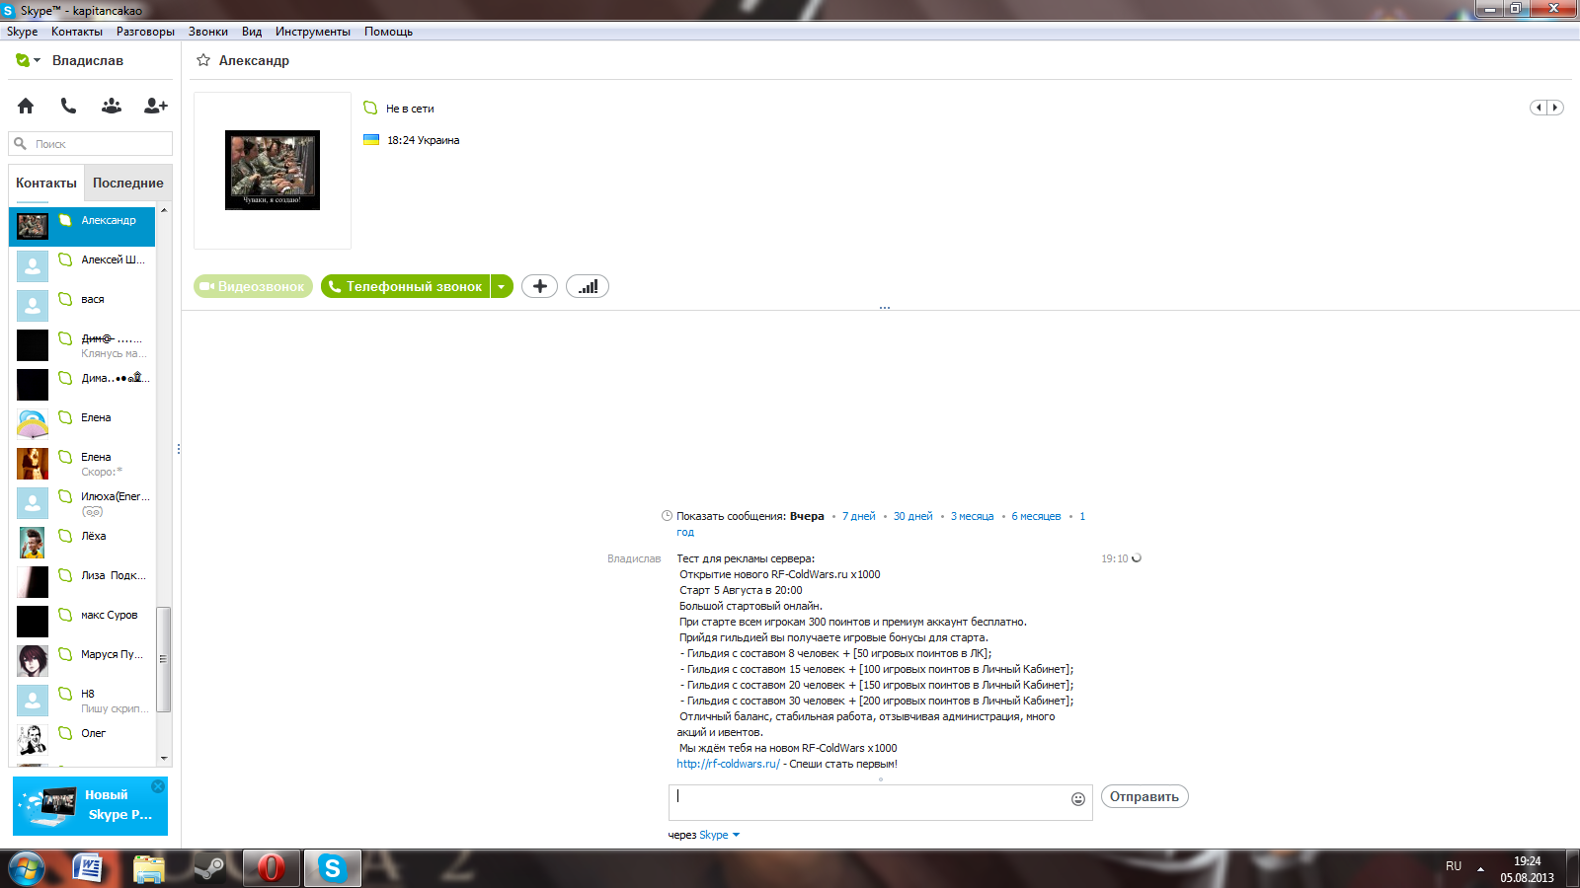Open contact Н8

point(82,700)
